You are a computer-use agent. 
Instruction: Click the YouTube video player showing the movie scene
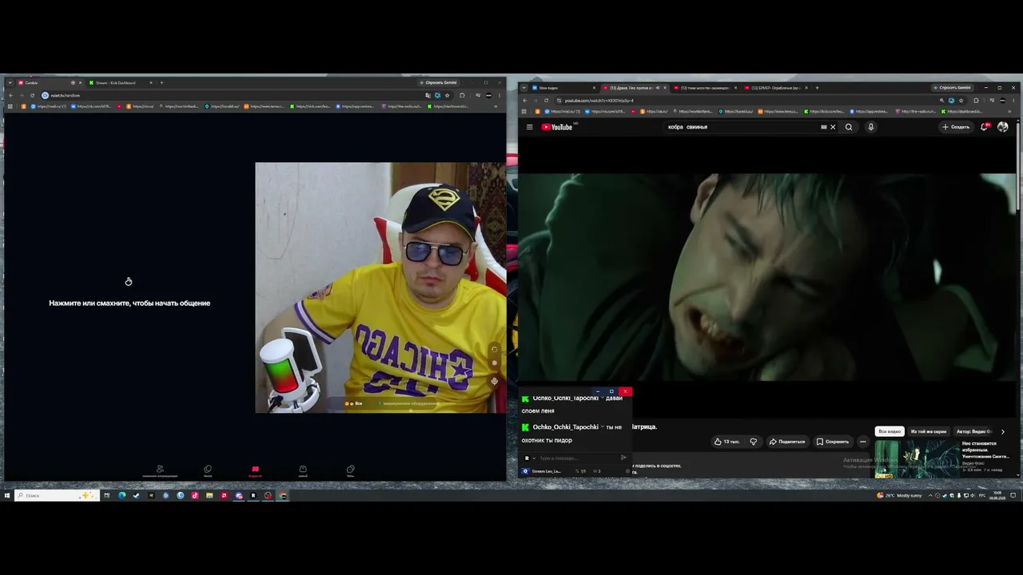click(x=767, y=277)
